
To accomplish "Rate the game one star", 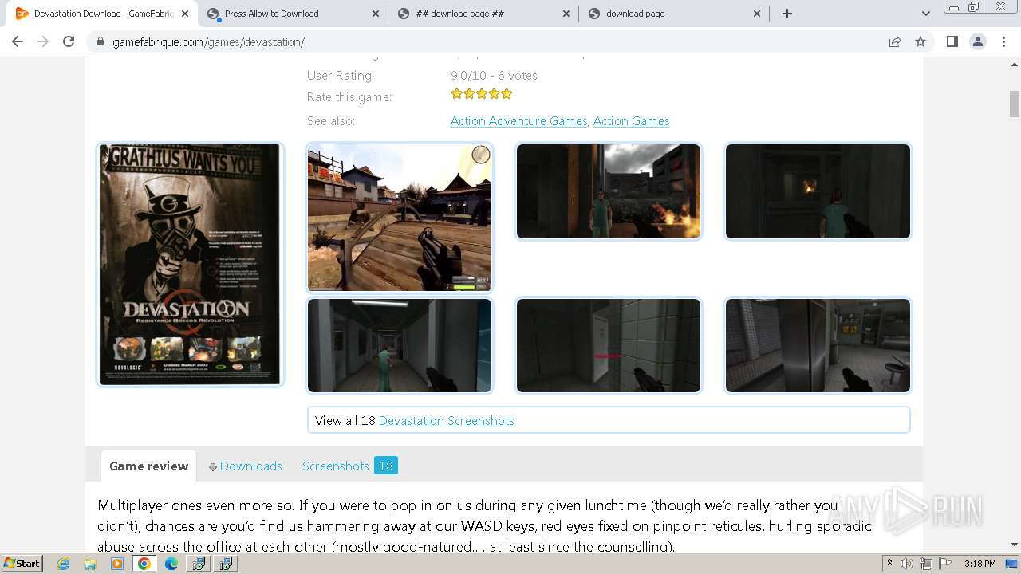I will 456,94.
